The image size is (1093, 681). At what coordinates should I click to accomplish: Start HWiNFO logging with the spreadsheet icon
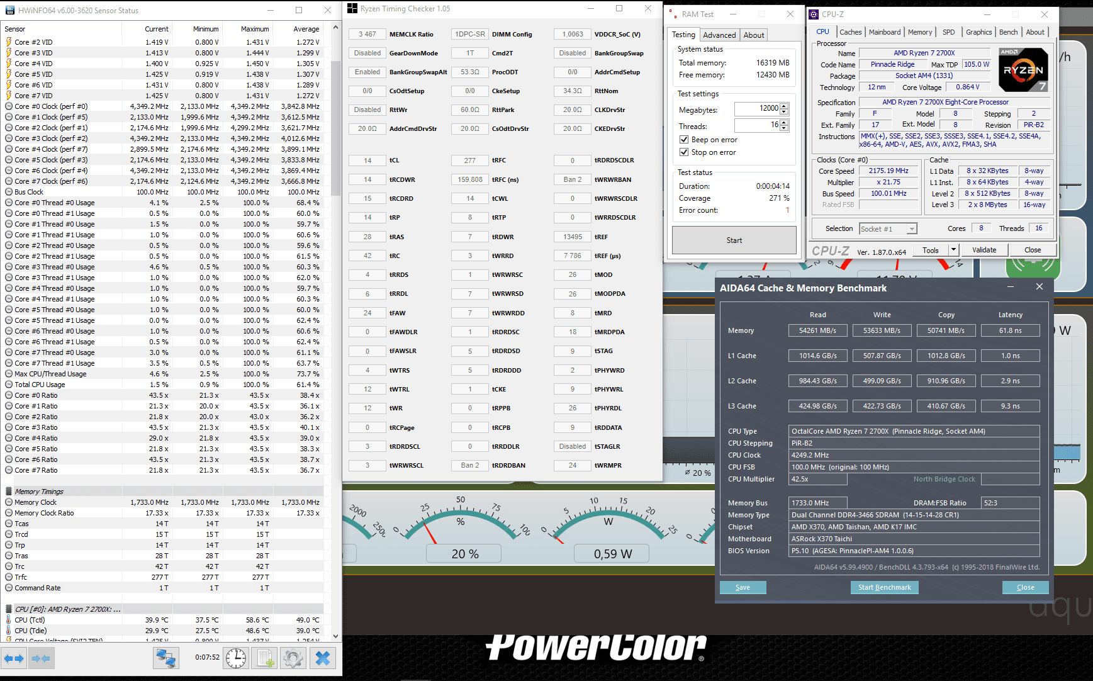[264, 658]
